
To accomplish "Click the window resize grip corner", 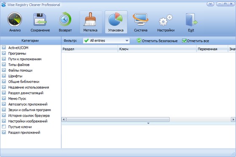I will tap(233, 154).
